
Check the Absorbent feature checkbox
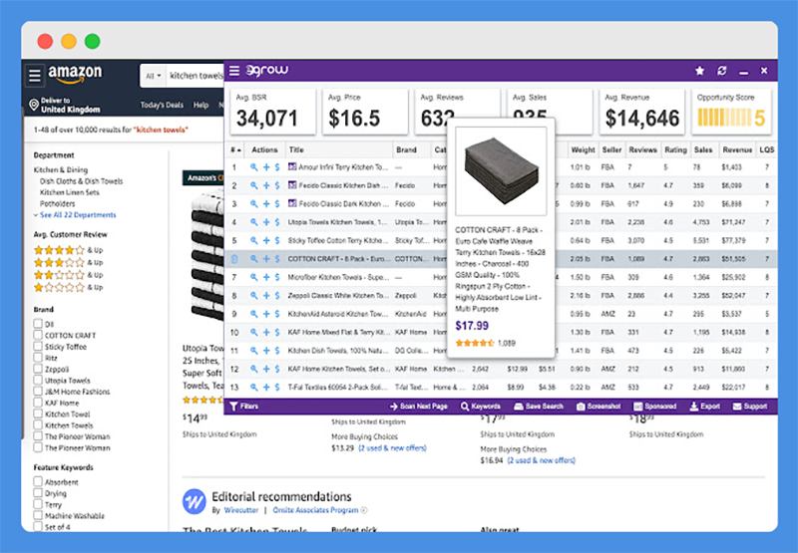[x=38, y=481]
